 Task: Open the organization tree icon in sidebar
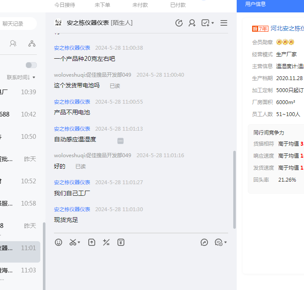(x=32, y=44)
